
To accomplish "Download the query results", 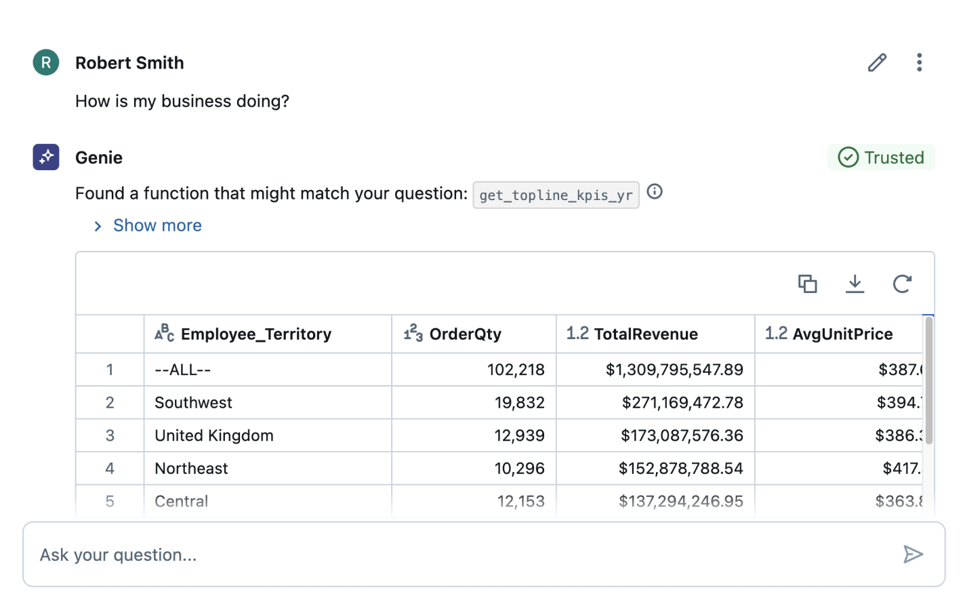I will [855, 283].
